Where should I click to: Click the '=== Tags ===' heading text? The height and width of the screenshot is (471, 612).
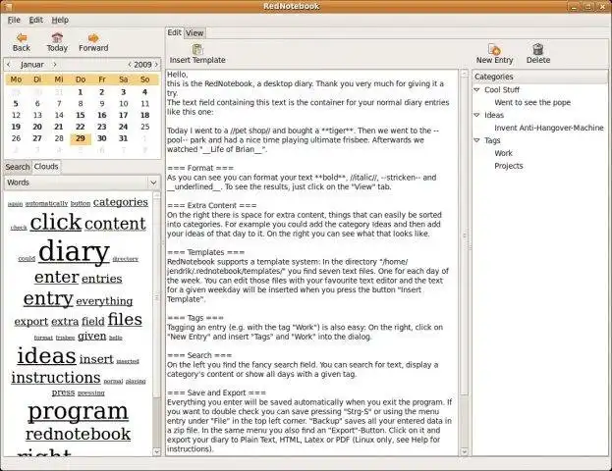(195, 318)
